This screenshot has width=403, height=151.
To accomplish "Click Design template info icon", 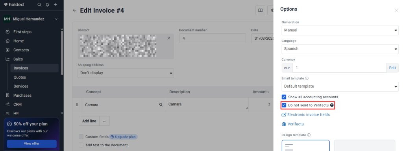I will [309, 135].
